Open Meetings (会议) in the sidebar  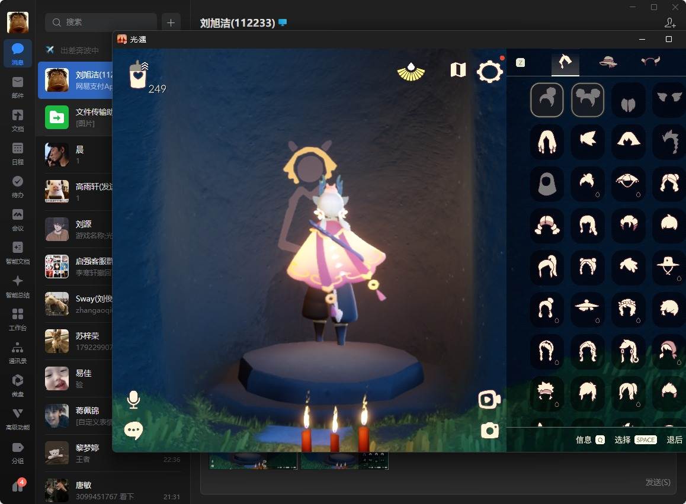tap(18, 219)
